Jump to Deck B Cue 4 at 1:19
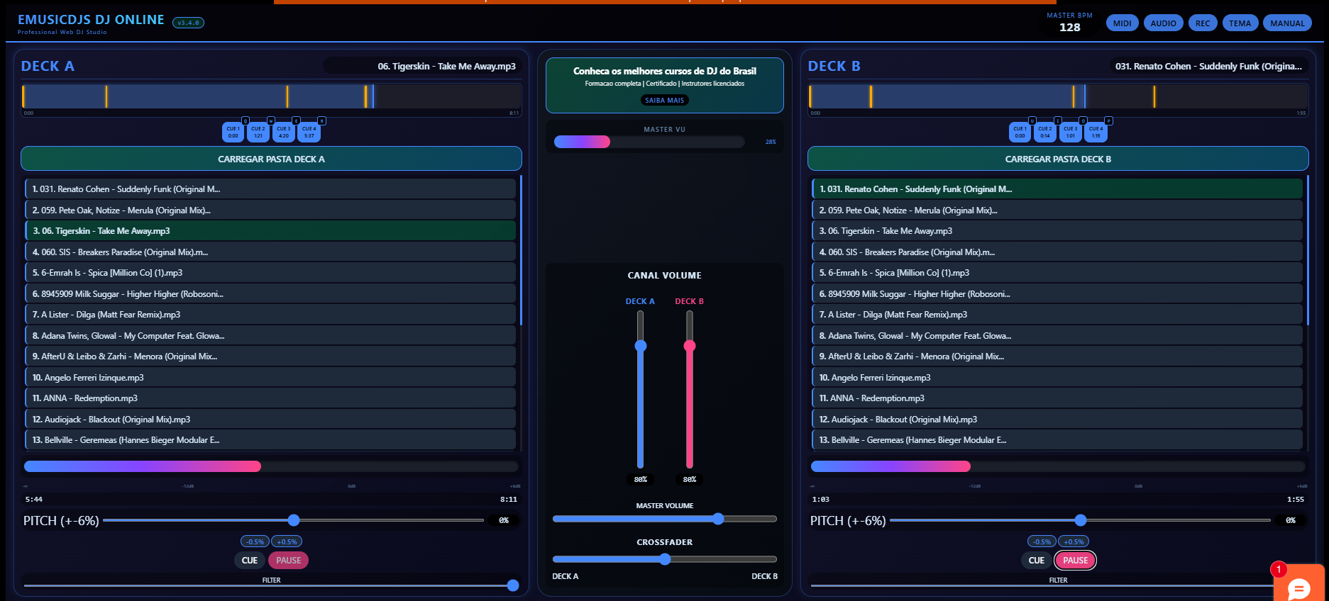This screenshot has width=1329, height=601. click(1096, 133)
